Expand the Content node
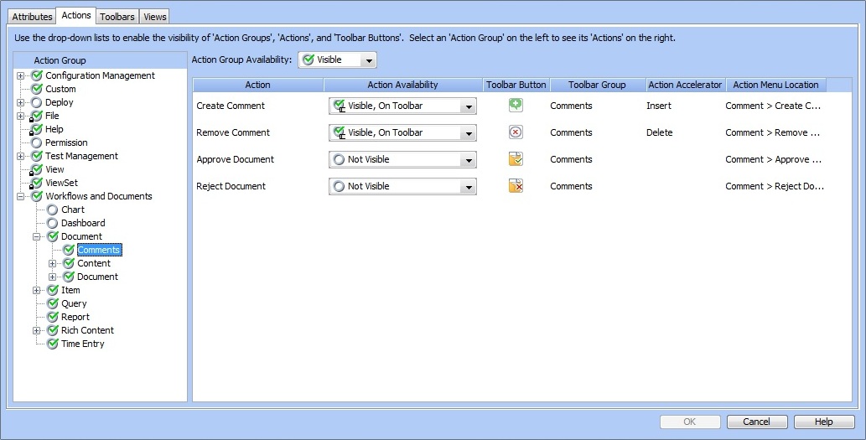The height and width of the screenshot is (440, 866). click(x=53, y=263)
